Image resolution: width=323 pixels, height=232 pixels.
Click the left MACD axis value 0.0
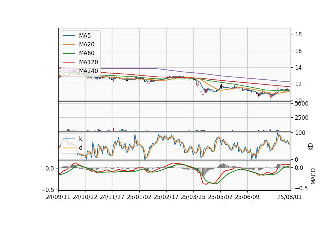tap(50, 168)
